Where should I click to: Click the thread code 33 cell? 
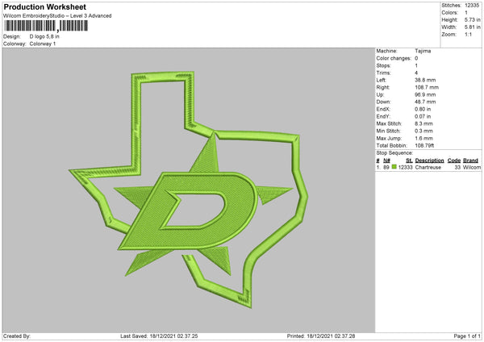click(x=457, y=167)
